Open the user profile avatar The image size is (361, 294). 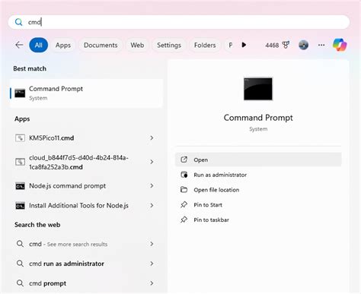coord(303,45)
